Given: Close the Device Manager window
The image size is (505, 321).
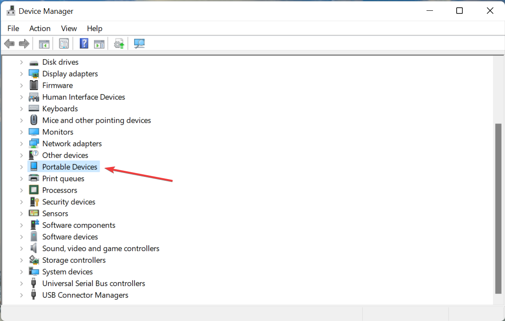Looking at the screenshot, I should [490, 11].
